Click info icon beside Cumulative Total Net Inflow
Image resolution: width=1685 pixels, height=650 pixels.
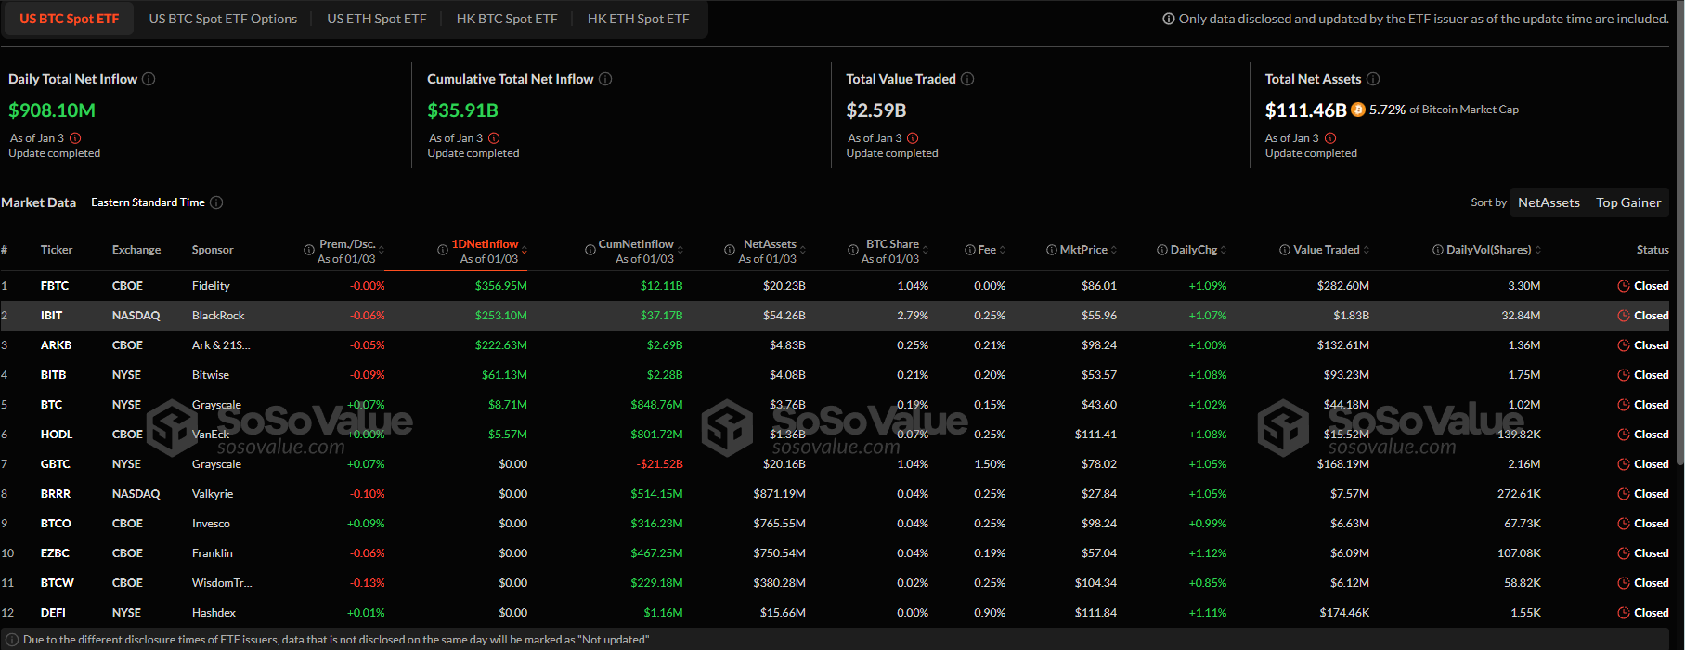tap(605, 79)
